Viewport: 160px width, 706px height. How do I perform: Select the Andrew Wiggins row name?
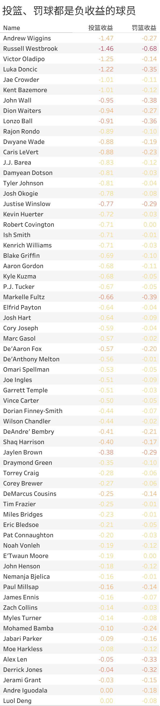click(x=27, y=38)
